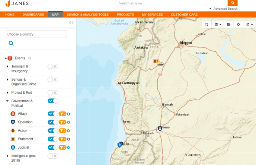Click in Search all Janes field
Image resolution: width=256 pixels, height=165 pixels.
point(172,3)
